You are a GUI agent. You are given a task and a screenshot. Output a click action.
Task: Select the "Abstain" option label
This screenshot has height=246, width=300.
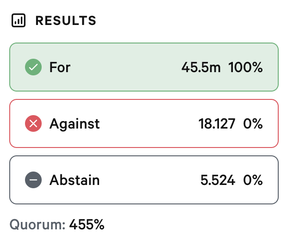tap(75, 180)
